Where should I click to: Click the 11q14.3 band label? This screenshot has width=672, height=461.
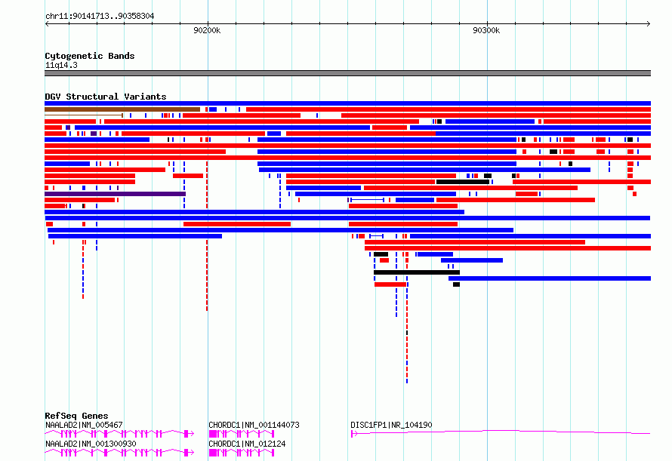coord(61,65)
